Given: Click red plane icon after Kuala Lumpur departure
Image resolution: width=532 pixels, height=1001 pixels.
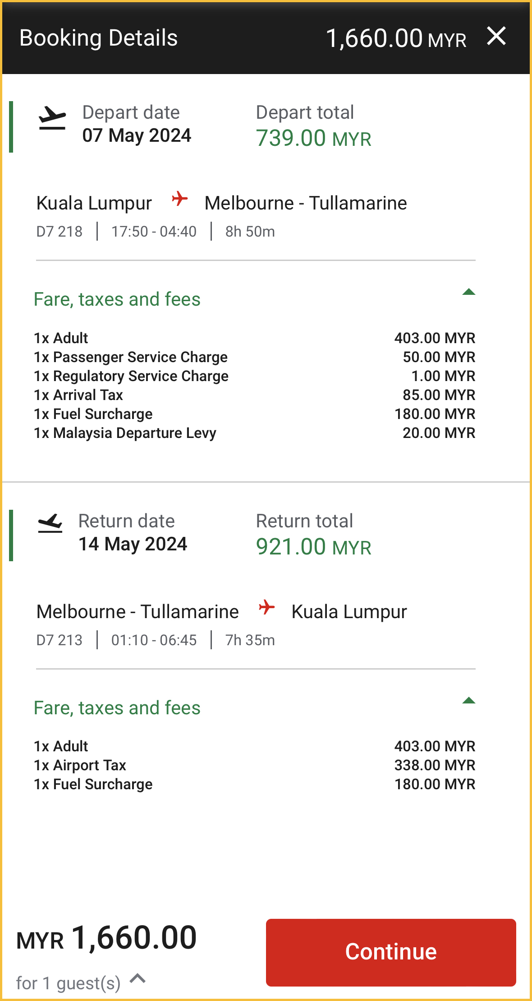Looking at the screenshot, I should (179, 199).
